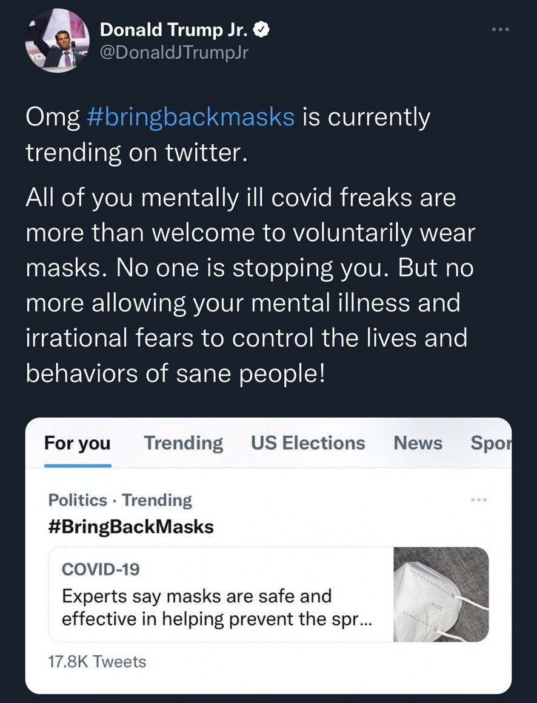Open the white mask thumbnail image
The image size is (537, 703).
441,594
